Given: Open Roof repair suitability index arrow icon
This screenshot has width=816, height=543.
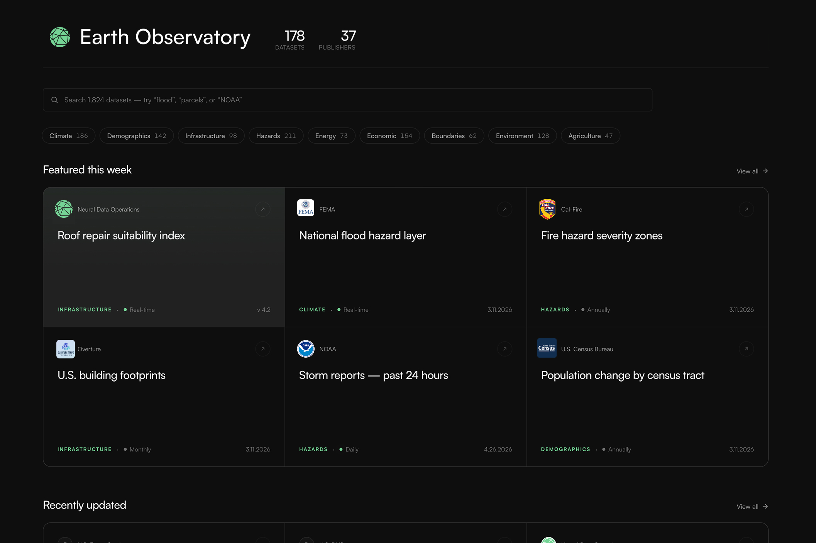Looking at the screenshot, I should (263, 209).
